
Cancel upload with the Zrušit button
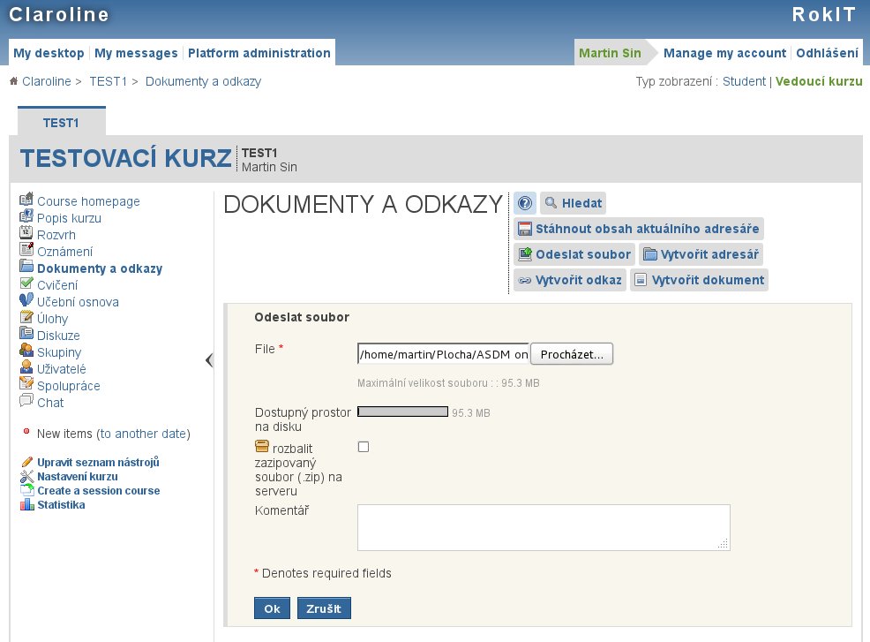point(324,608)
